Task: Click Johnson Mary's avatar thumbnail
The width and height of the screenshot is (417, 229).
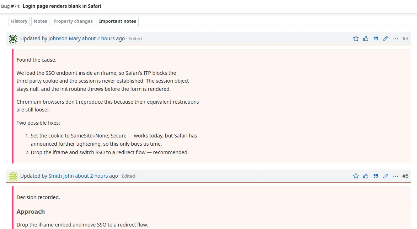Action: [13, 39]
